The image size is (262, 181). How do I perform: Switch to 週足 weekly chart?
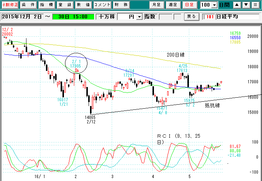click(x=173, y=5)
